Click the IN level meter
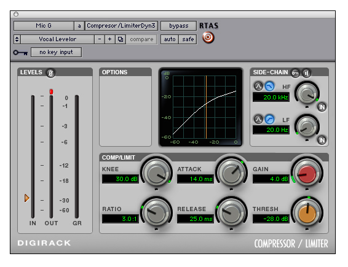Image resolution: width=348 pixels, height=267 pixels. tap(33, 157)
